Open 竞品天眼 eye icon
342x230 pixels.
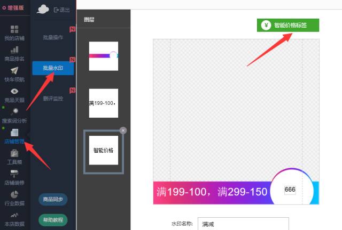coord(14,91)
